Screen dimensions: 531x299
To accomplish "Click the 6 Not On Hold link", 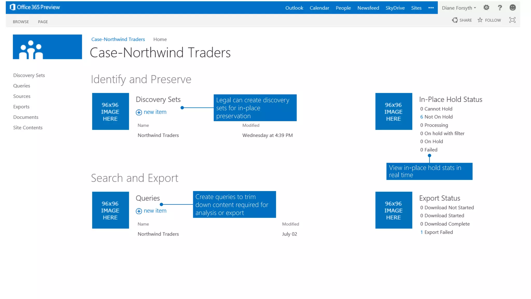I will 436,117.
